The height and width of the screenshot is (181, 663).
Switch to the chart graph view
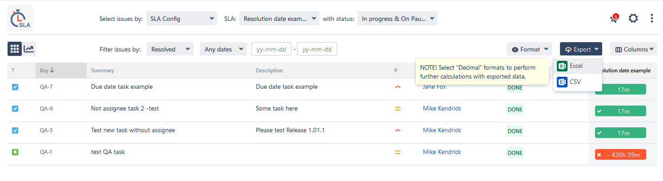point(29,49)
